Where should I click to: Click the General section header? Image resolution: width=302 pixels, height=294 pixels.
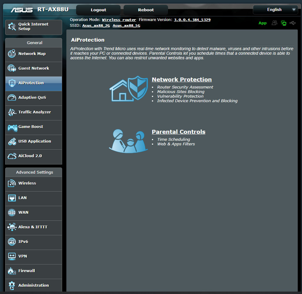coord(34,43)
